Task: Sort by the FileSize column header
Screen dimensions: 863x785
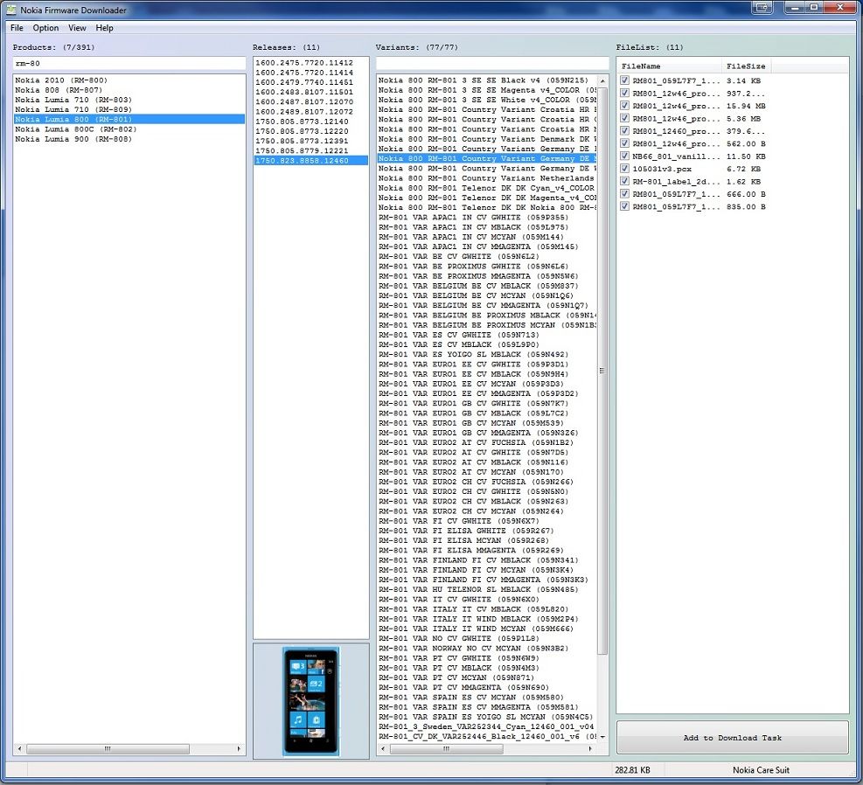Action: (x=746, y=66)
